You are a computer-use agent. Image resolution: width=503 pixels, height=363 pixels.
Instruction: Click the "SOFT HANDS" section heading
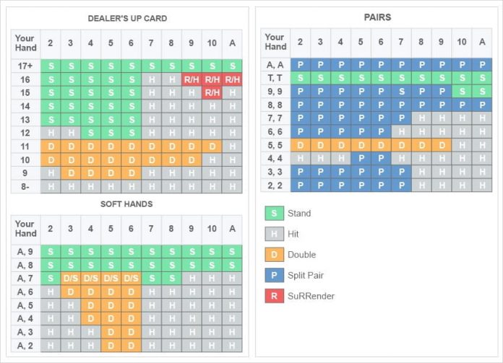[126, 204]
